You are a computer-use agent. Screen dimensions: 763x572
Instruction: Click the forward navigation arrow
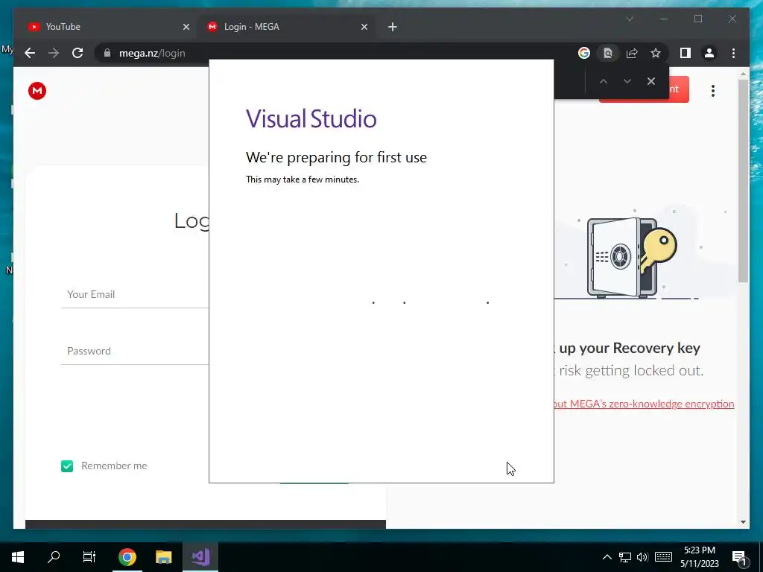point(54,53)
